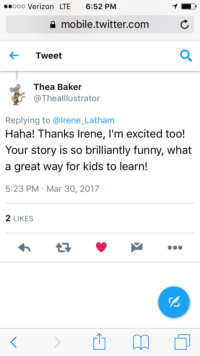Open more options ellipsis menu
Image resolution: width=200 pixels, height=356 pixels.
175,248
